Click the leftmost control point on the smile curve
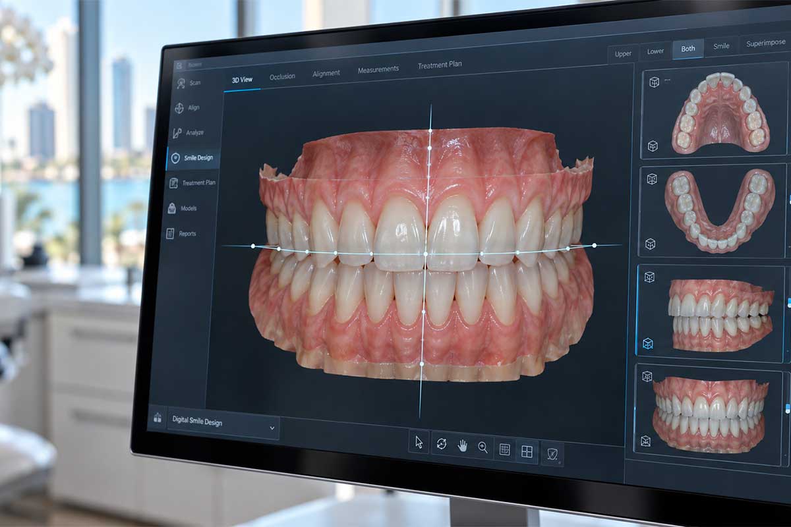The image size is (791, 527). 253,247
